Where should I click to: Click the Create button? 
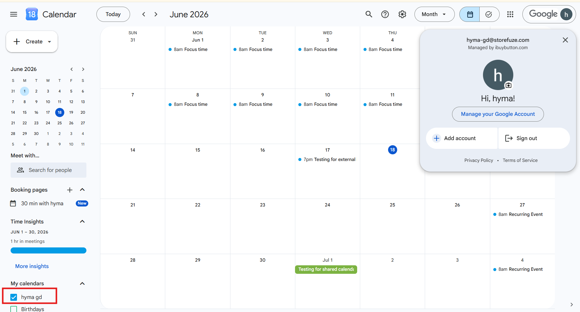pyautogui.click(x=32, y=42)
